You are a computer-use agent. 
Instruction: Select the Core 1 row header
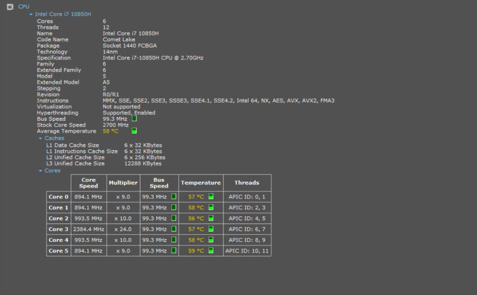click(x=58, y=208)
